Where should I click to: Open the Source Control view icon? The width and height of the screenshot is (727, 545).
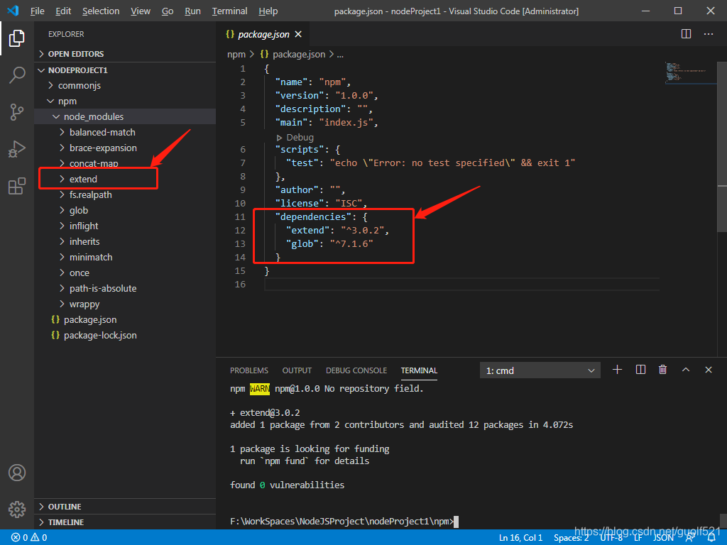click(17, 112)
